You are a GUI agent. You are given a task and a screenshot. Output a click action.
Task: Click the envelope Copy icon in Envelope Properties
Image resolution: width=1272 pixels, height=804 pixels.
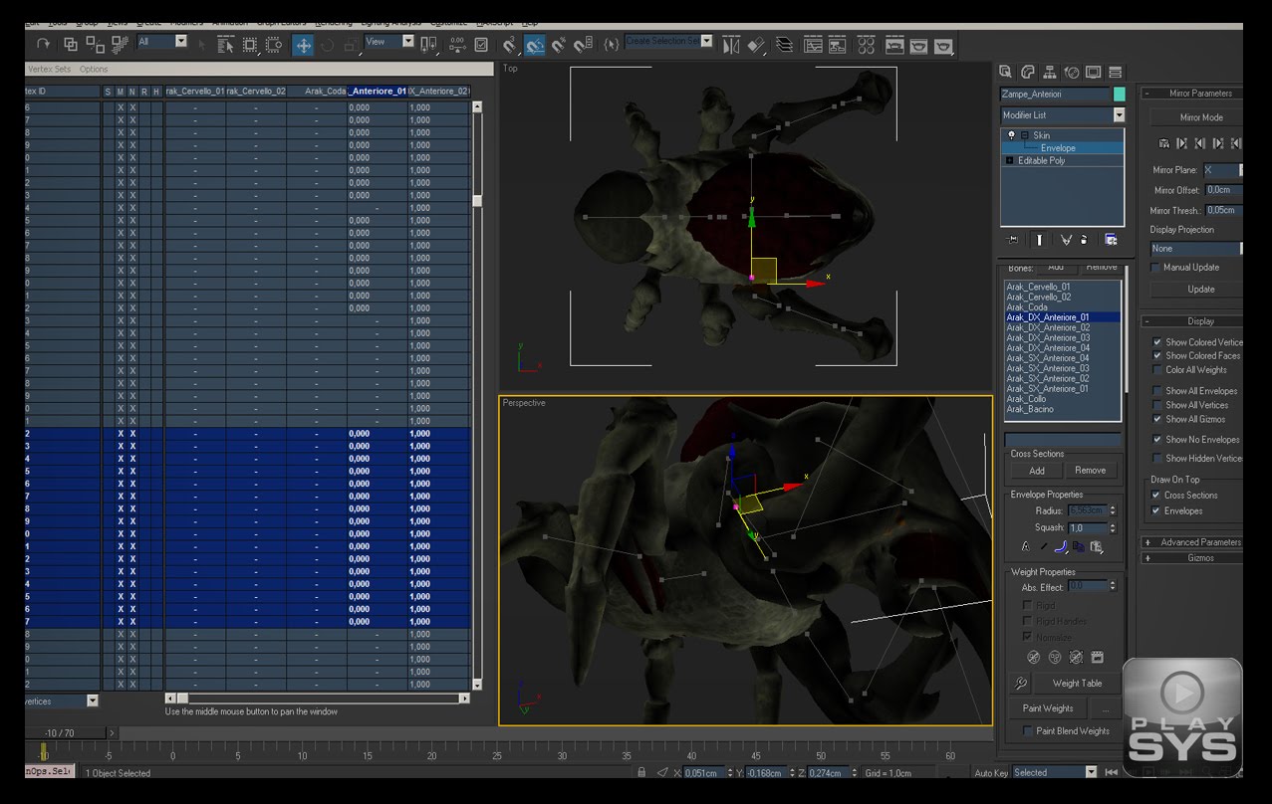coord(1078,545)
